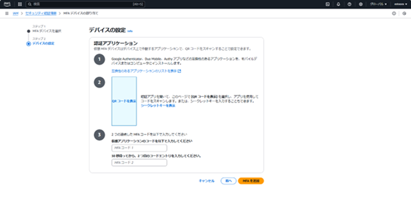Click the 認証アプリケーション heading
Screen dimensions: 411x223
116,43
